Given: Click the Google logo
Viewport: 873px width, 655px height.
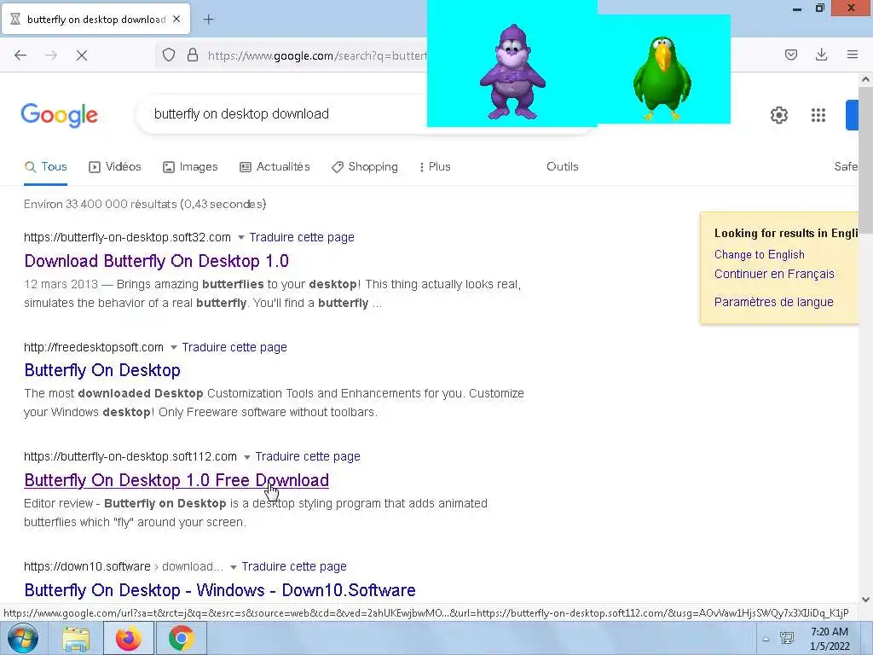Looking at the screenshot, I should [59, 115].
